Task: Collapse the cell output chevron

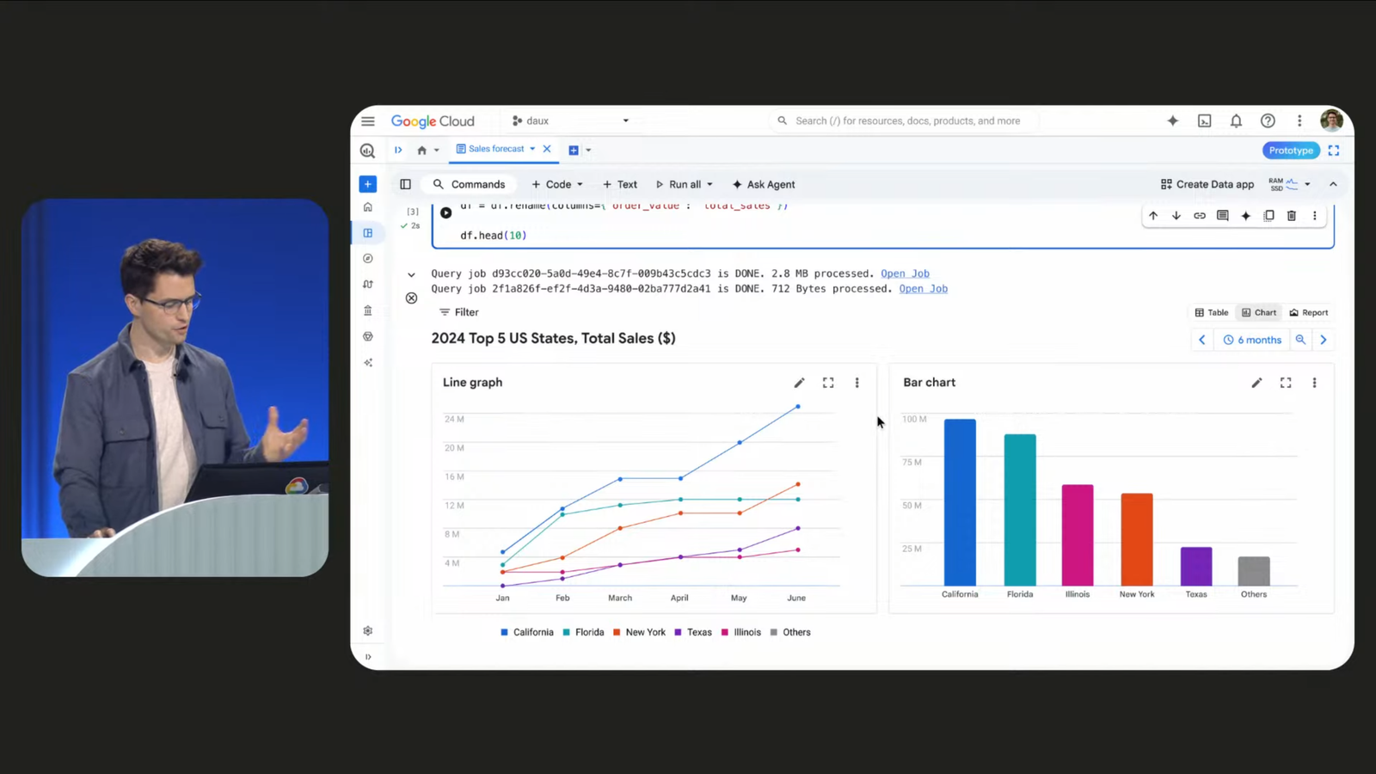Action: click(411, 275)
